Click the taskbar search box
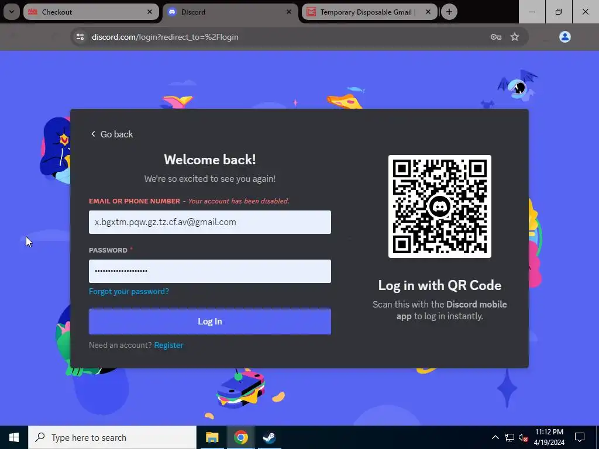 coord(112,437)
